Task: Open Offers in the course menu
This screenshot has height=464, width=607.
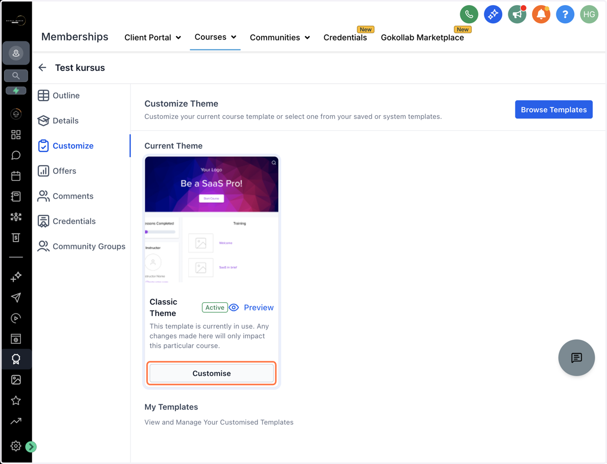Action: pyautogui.click(x=57, y=171)
